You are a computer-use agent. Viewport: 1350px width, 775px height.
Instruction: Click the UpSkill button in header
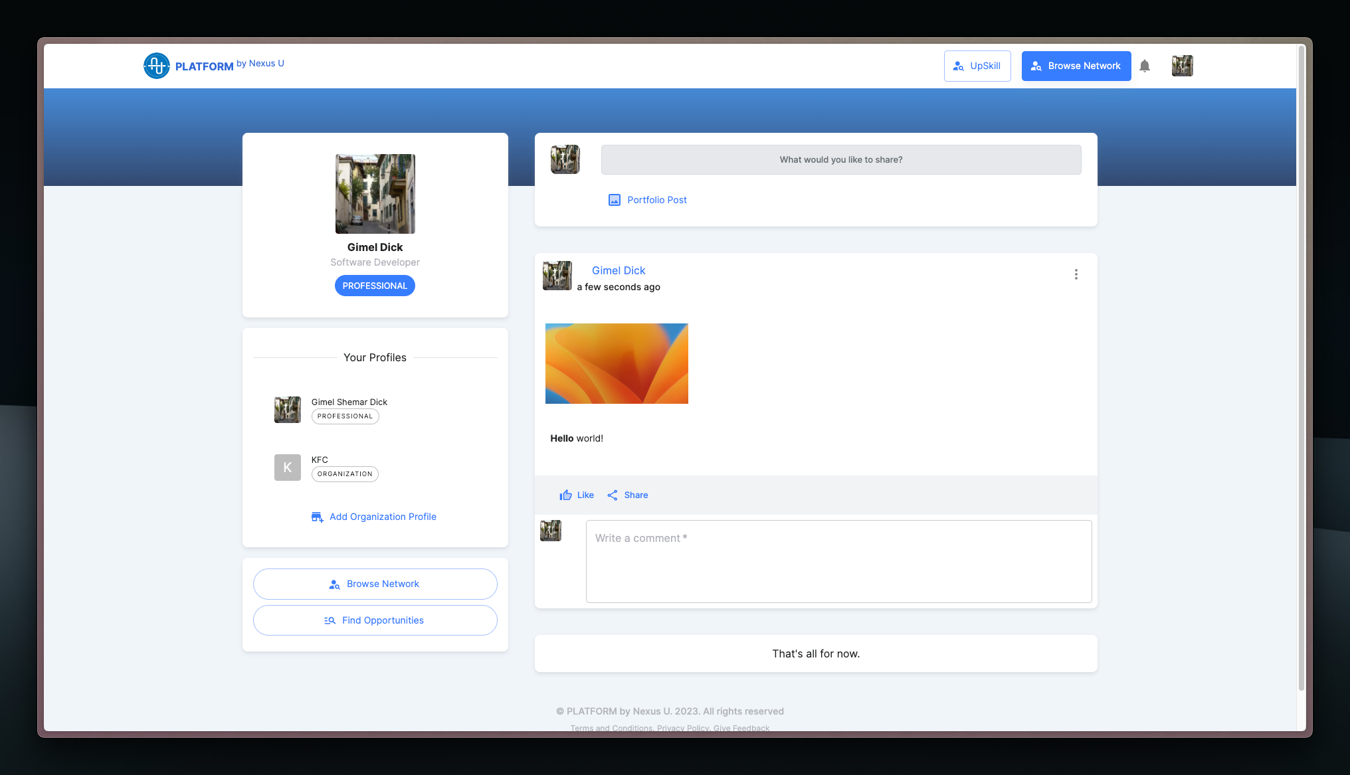point(977,66)
